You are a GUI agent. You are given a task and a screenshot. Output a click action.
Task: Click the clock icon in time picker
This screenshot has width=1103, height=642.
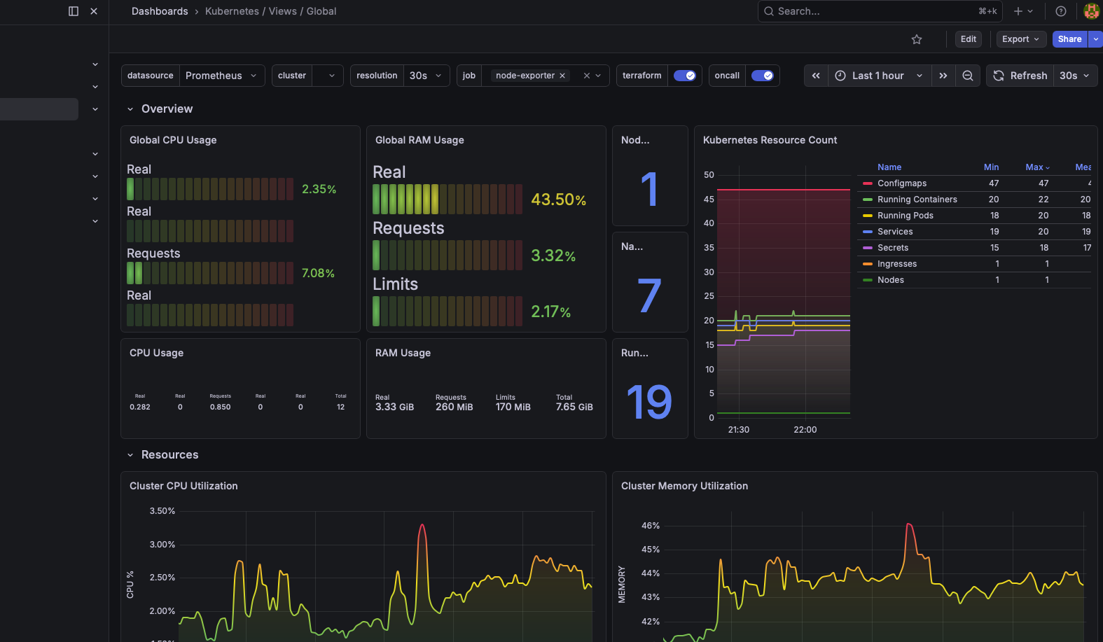tap(840, 76)
